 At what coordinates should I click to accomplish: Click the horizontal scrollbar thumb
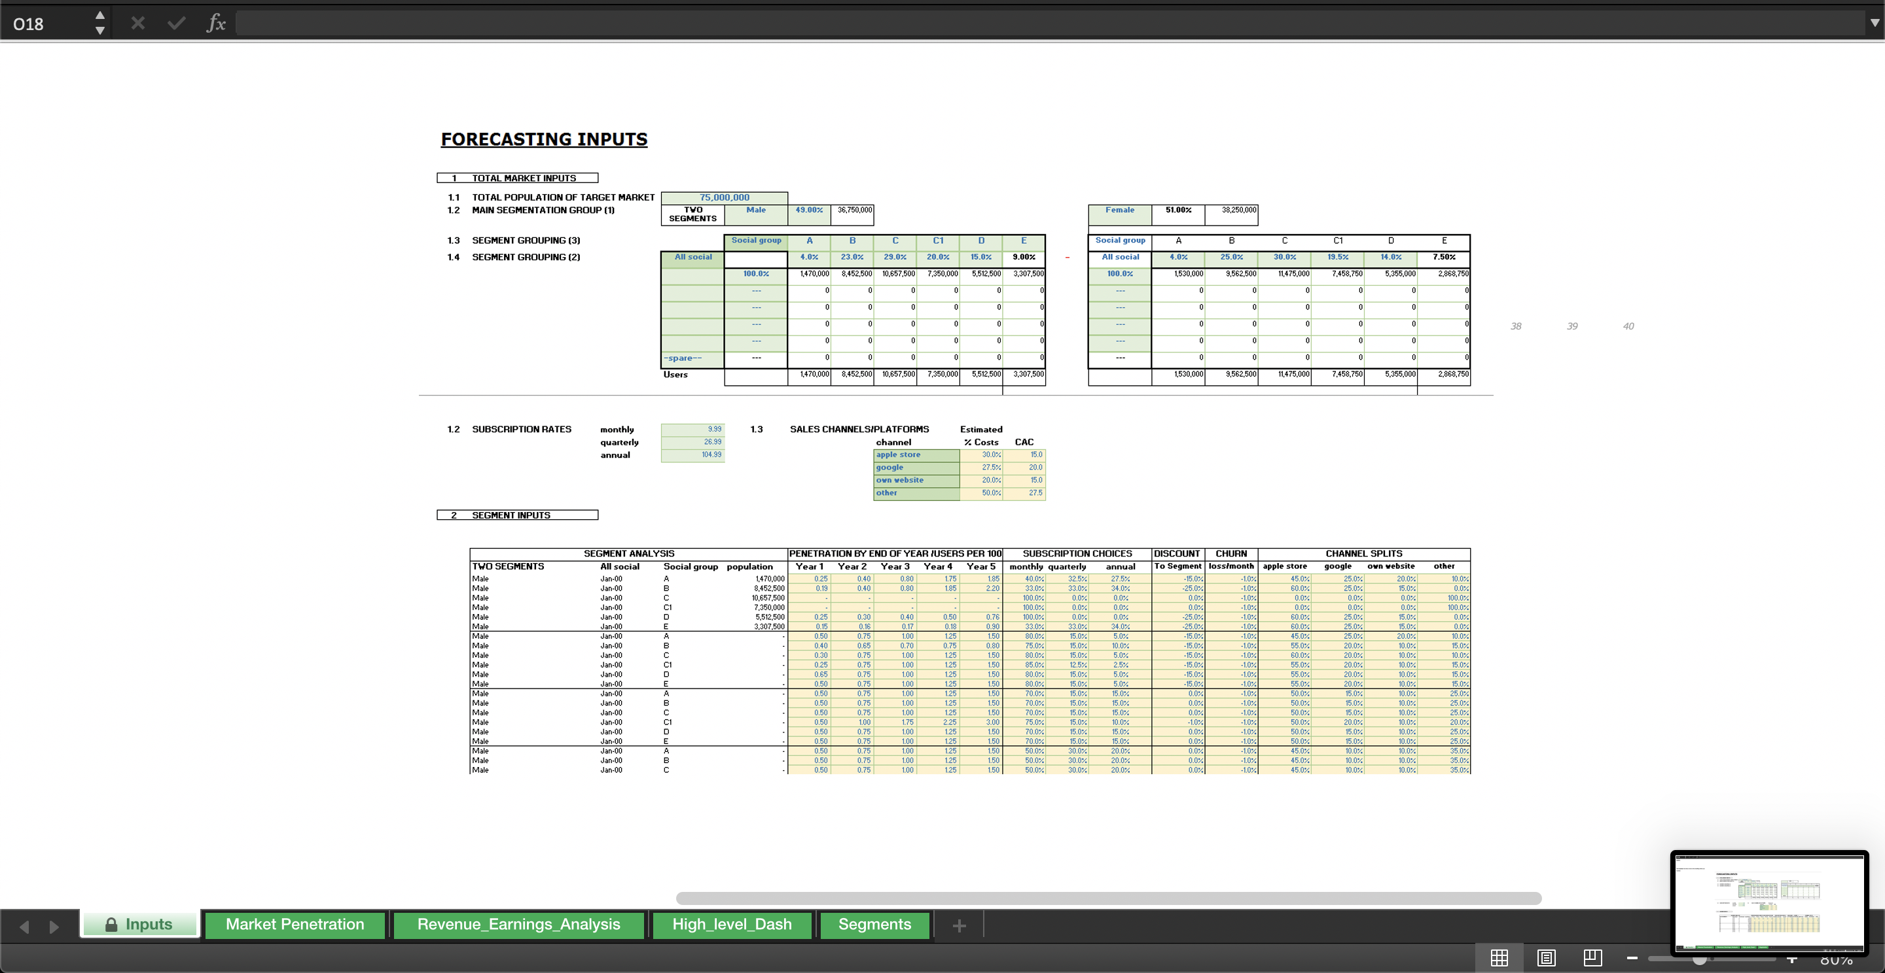[1109, 898]
